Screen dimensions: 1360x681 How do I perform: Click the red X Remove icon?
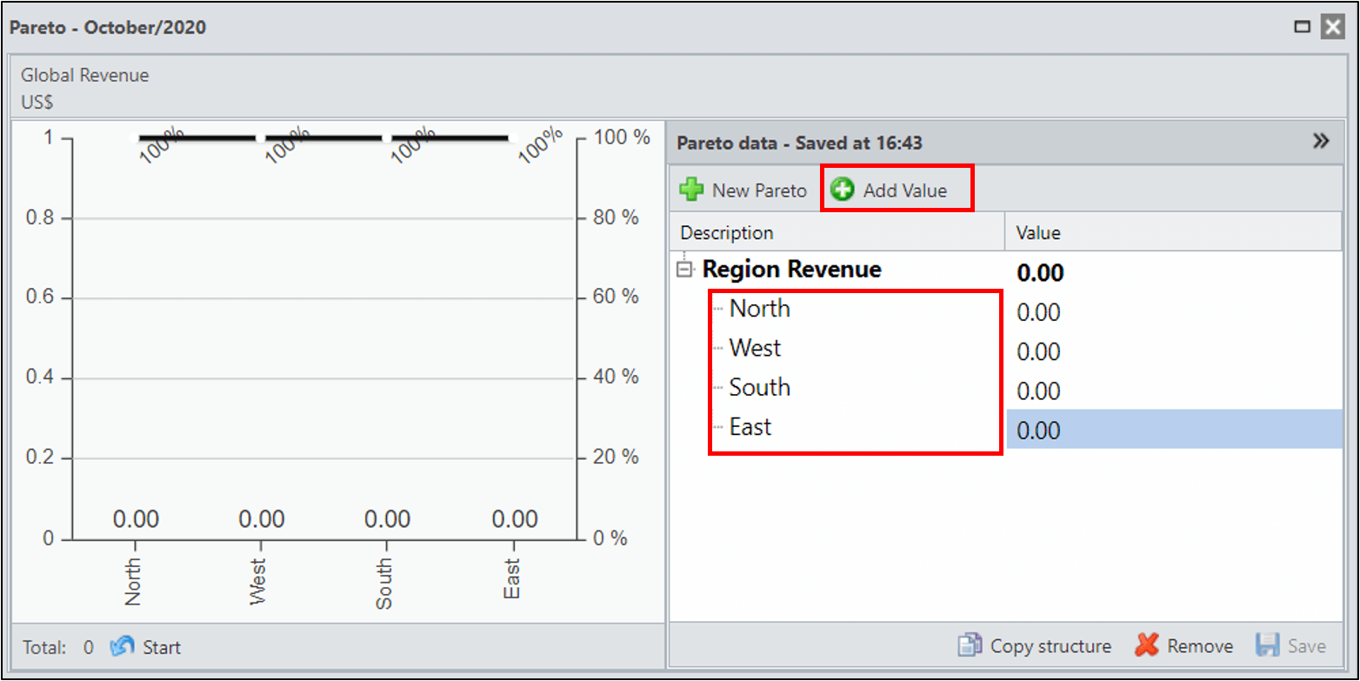coord(1147,646)
